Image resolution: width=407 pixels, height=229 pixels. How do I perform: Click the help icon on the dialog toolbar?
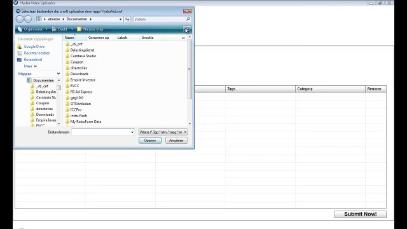point(186,29)
